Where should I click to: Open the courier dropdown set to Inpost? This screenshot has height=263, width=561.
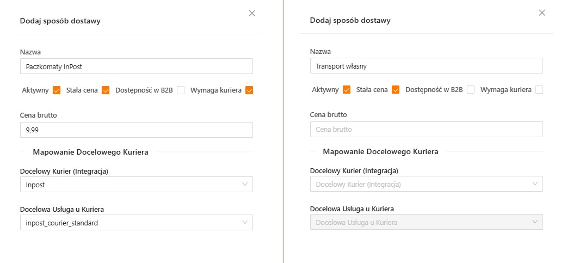coord(136,185)
